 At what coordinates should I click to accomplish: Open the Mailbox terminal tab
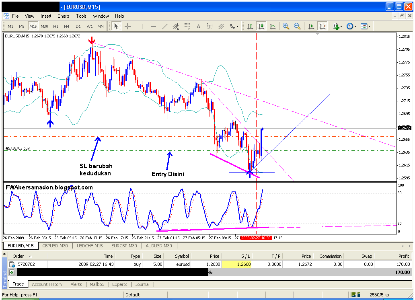point(97,284)
